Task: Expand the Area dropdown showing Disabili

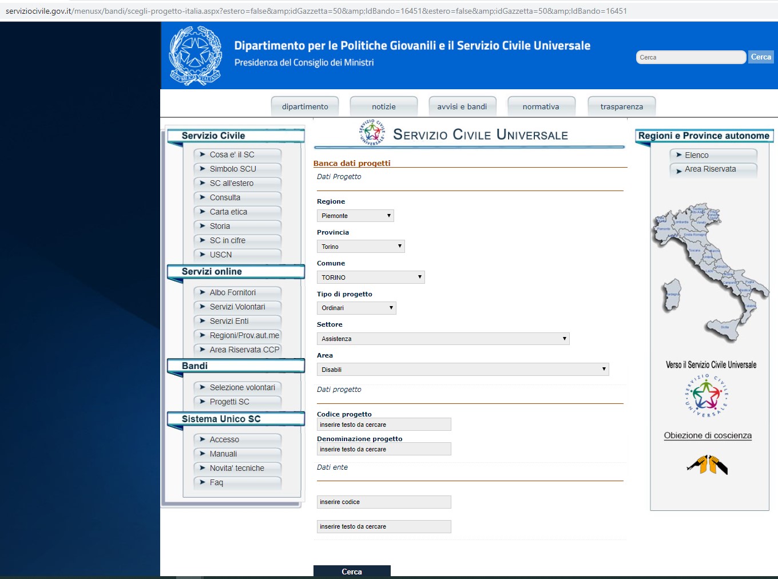Action: click(x=462, y=370)
